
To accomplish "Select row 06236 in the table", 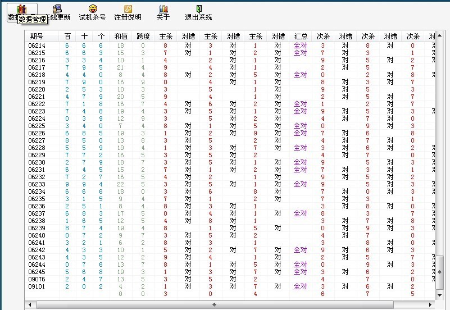I will pos(230,206).
